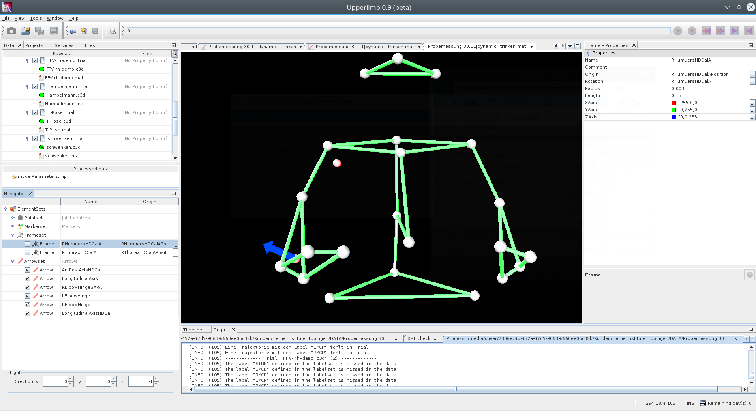Expand the Pointset tree node
This screenshot has width=756, height=411.
13,218
